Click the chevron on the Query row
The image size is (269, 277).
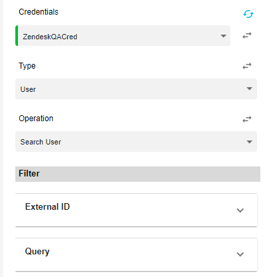click(x=240, y=254)
